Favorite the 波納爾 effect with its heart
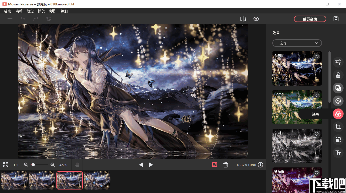 [x=317, y=173]
